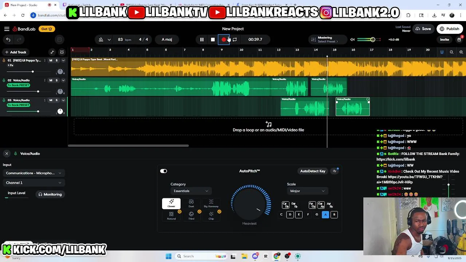Expand track 01 options chevron
466x262 pixels.
(x=63, y=60)
